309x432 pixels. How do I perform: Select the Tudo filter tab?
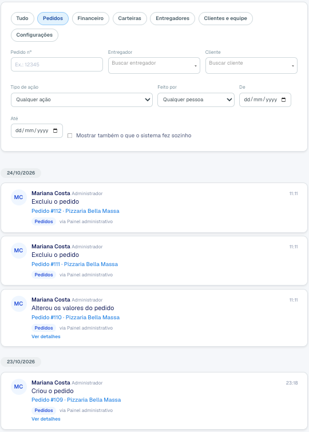(x=22, y=18)
